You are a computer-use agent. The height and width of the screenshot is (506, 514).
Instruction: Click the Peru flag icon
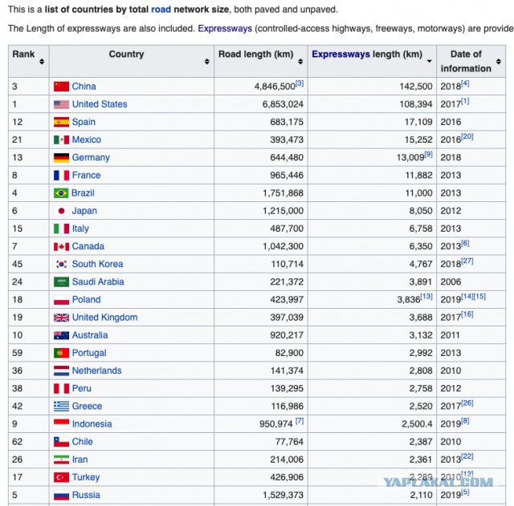[x=61, y=388]
